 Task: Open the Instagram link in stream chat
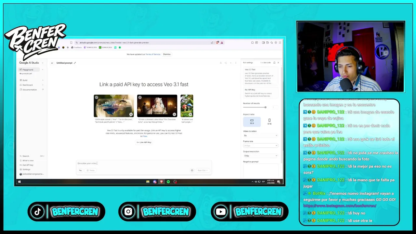[x=340, y=206]
